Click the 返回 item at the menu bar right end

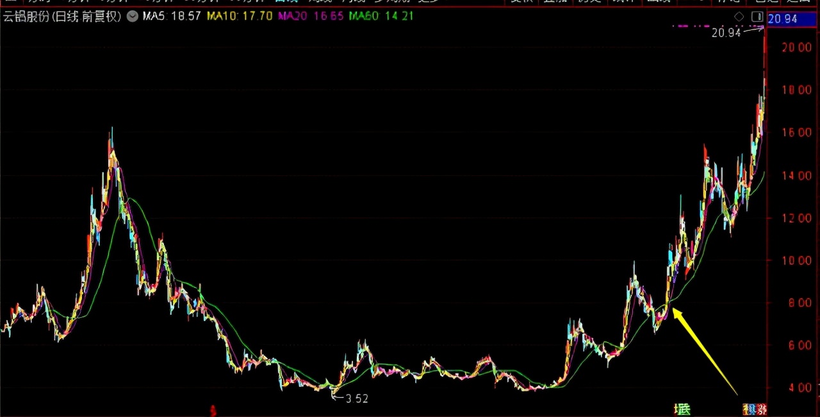pyautogui.click(x=798, y=3)
